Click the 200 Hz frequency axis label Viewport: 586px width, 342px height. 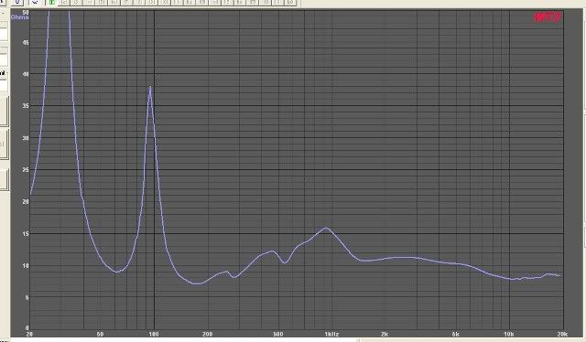[x=207, y=334]
